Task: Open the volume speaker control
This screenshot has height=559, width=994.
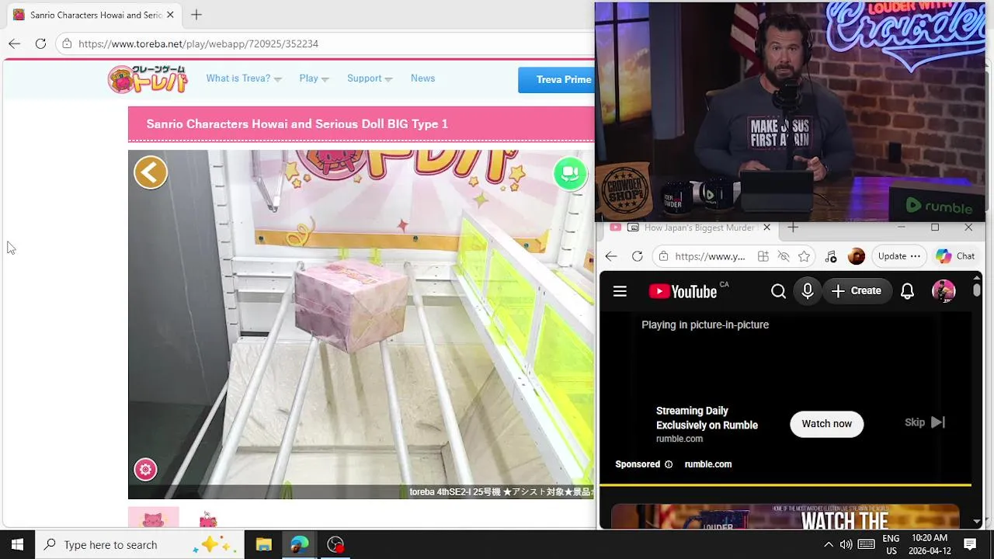Action: click(846, 544)
